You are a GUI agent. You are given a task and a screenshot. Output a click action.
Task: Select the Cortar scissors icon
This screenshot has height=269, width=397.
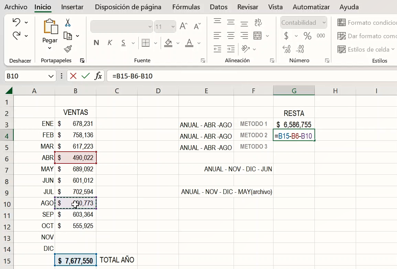(x=67, y=22)
